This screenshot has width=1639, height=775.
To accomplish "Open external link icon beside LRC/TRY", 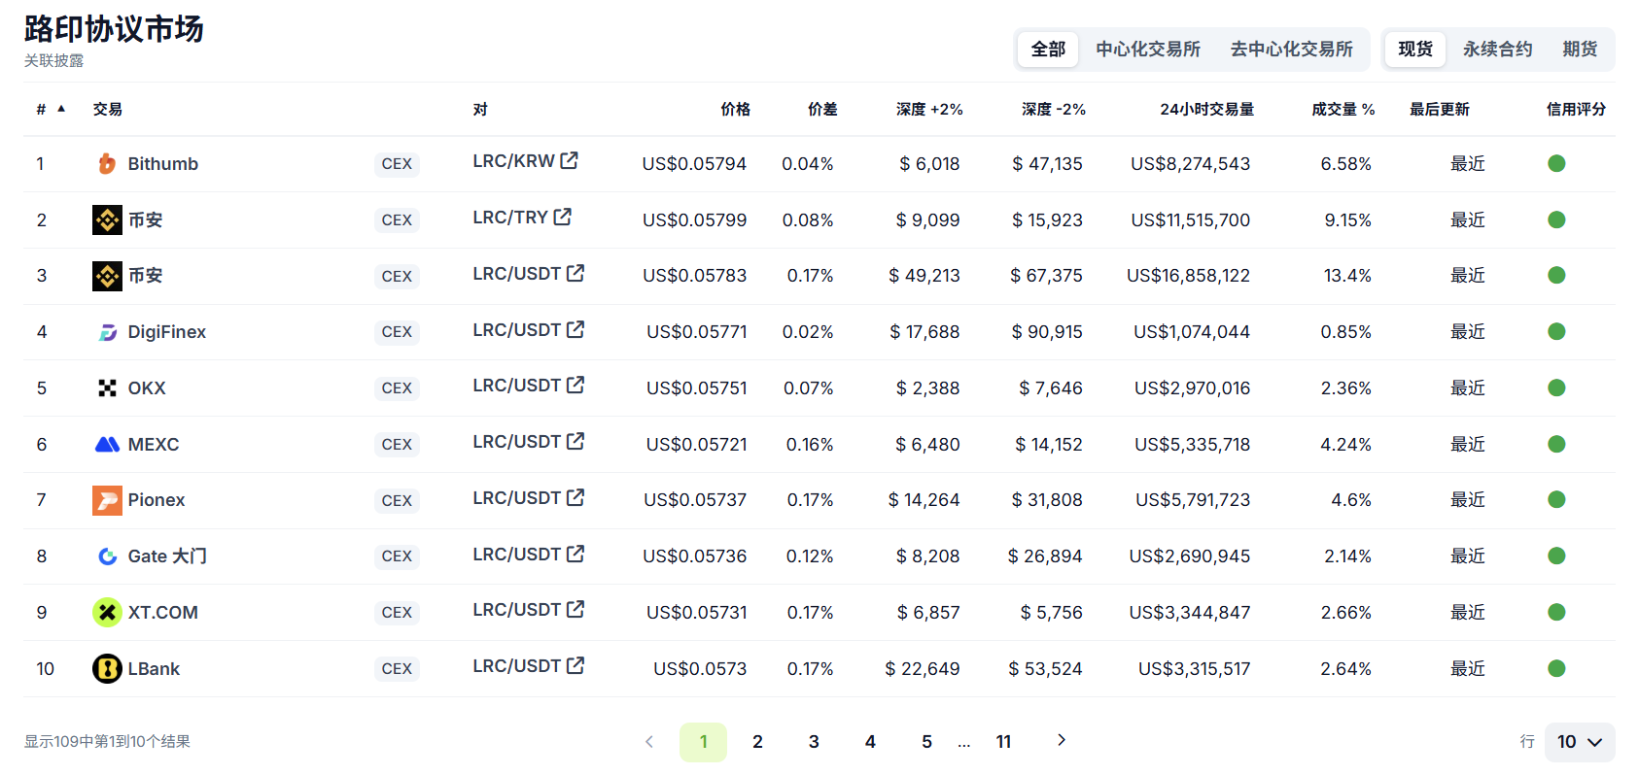I will [x=563, y=217].
